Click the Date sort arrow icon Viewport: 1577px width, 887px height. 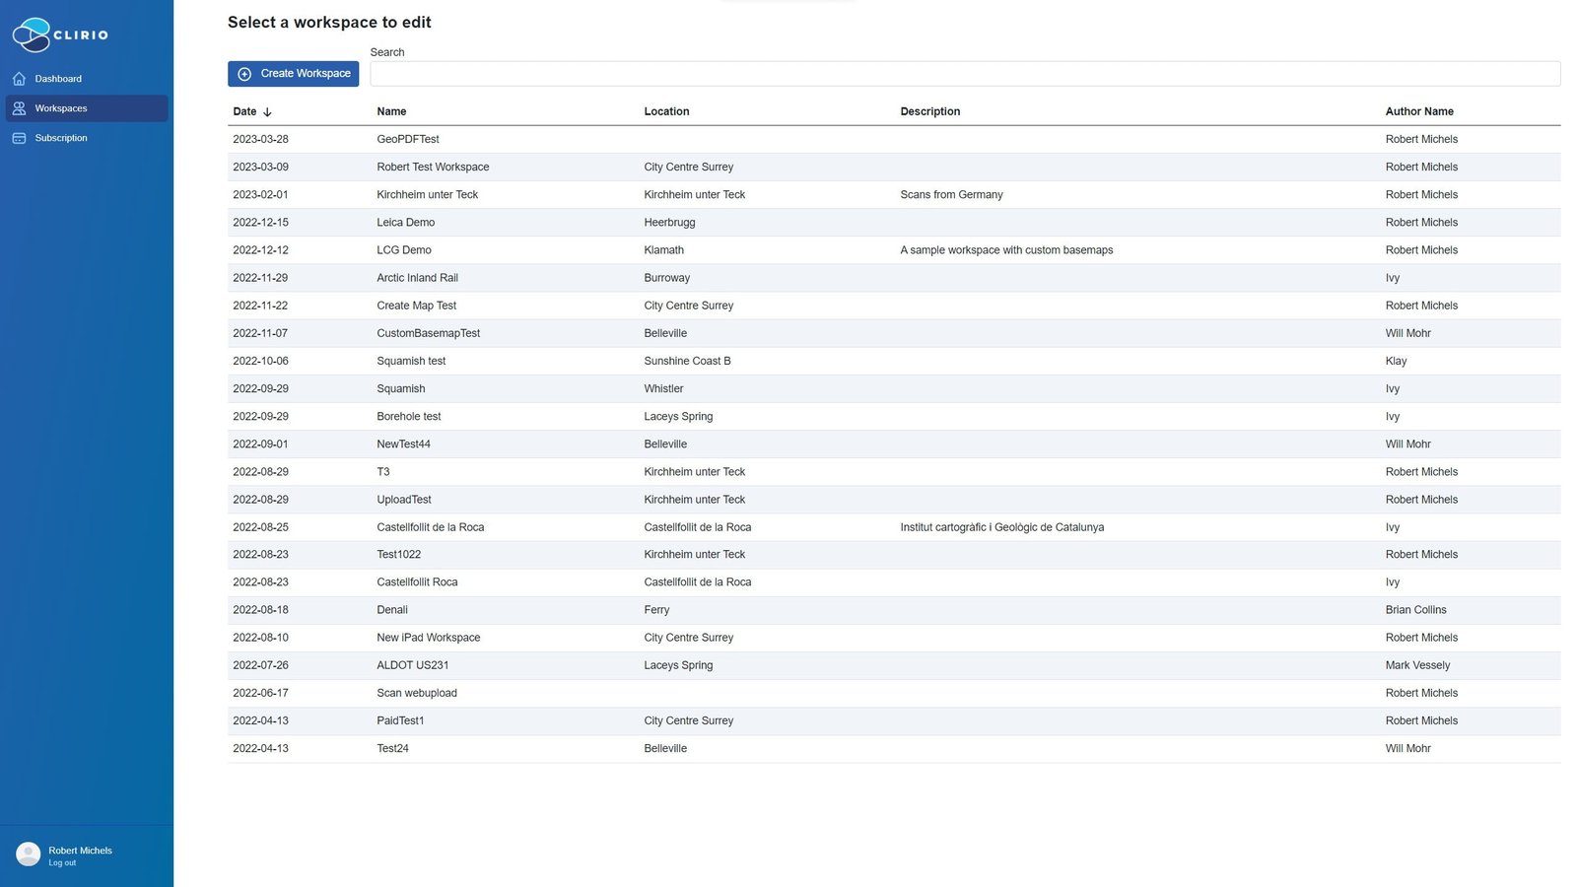267,112
